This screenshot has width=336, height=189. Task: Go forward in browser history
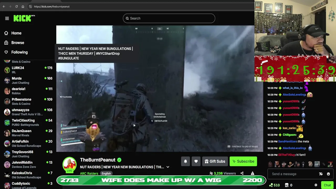[x=10, y=7]
